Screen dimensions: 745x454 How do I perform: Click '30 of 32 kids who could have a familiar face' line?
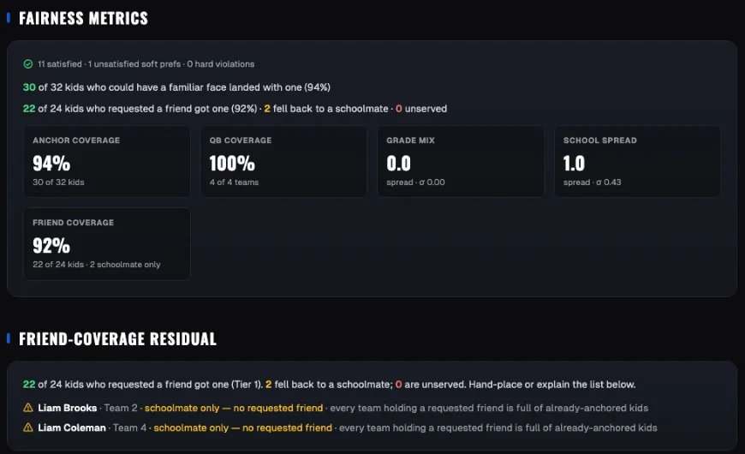pos(176,87)
